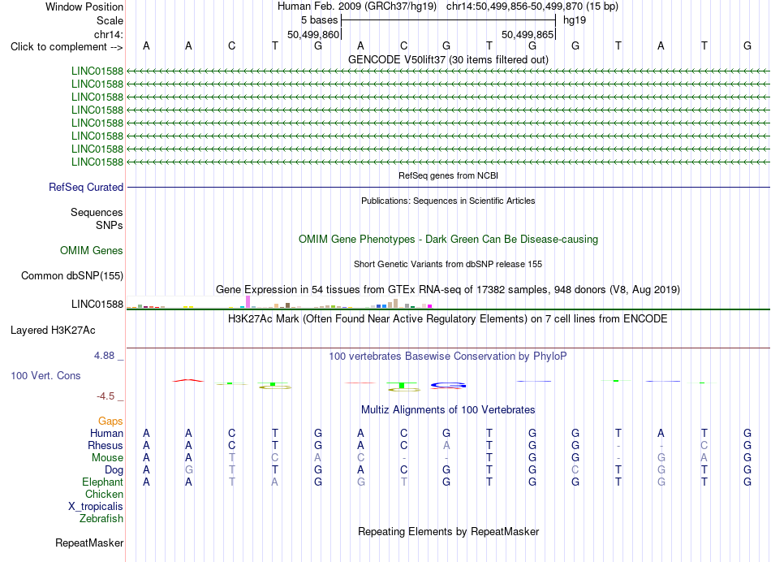Click the 'Click to complement -->' label
The image size is (771, 562).
pyautogui.click(x=67, y=47)
